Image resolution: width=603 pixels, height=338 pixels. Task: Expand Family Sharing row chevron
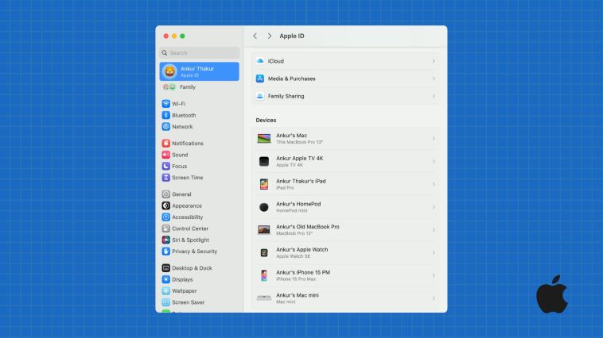pos(434,96)
